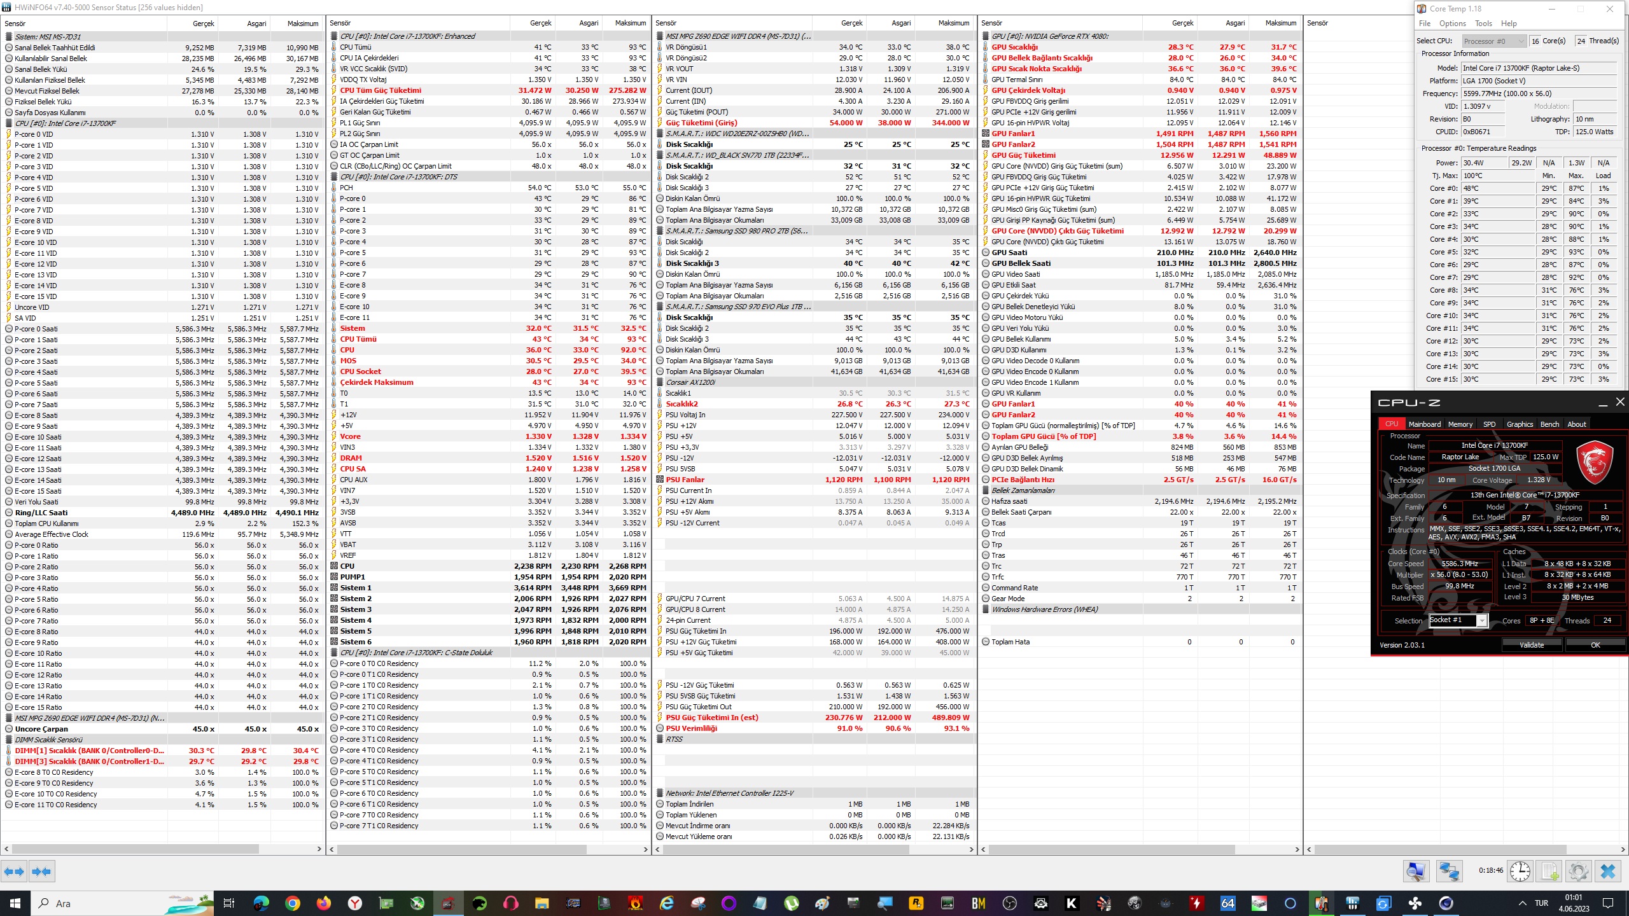Open the Select CPU Processor #0 dropdown
1629x916 pixels.
(x=1493, y=41)
